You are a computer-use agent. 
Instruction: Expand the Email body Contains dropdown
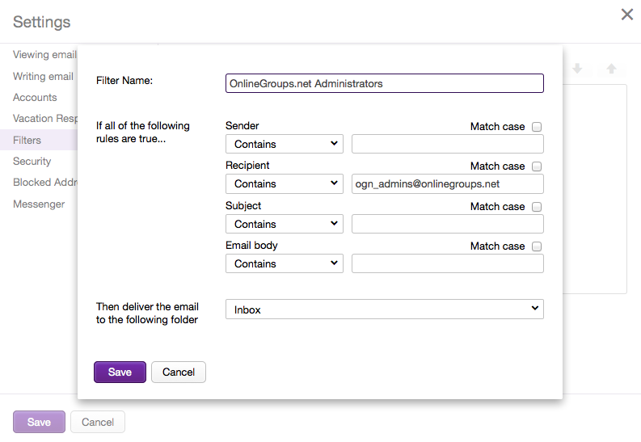coord(284,264)
